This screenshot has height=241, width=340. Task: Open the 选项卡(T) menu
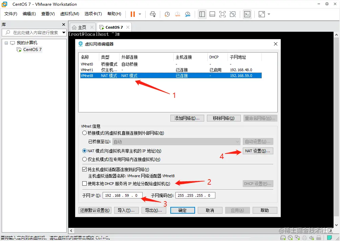click(x=93, y=14)
